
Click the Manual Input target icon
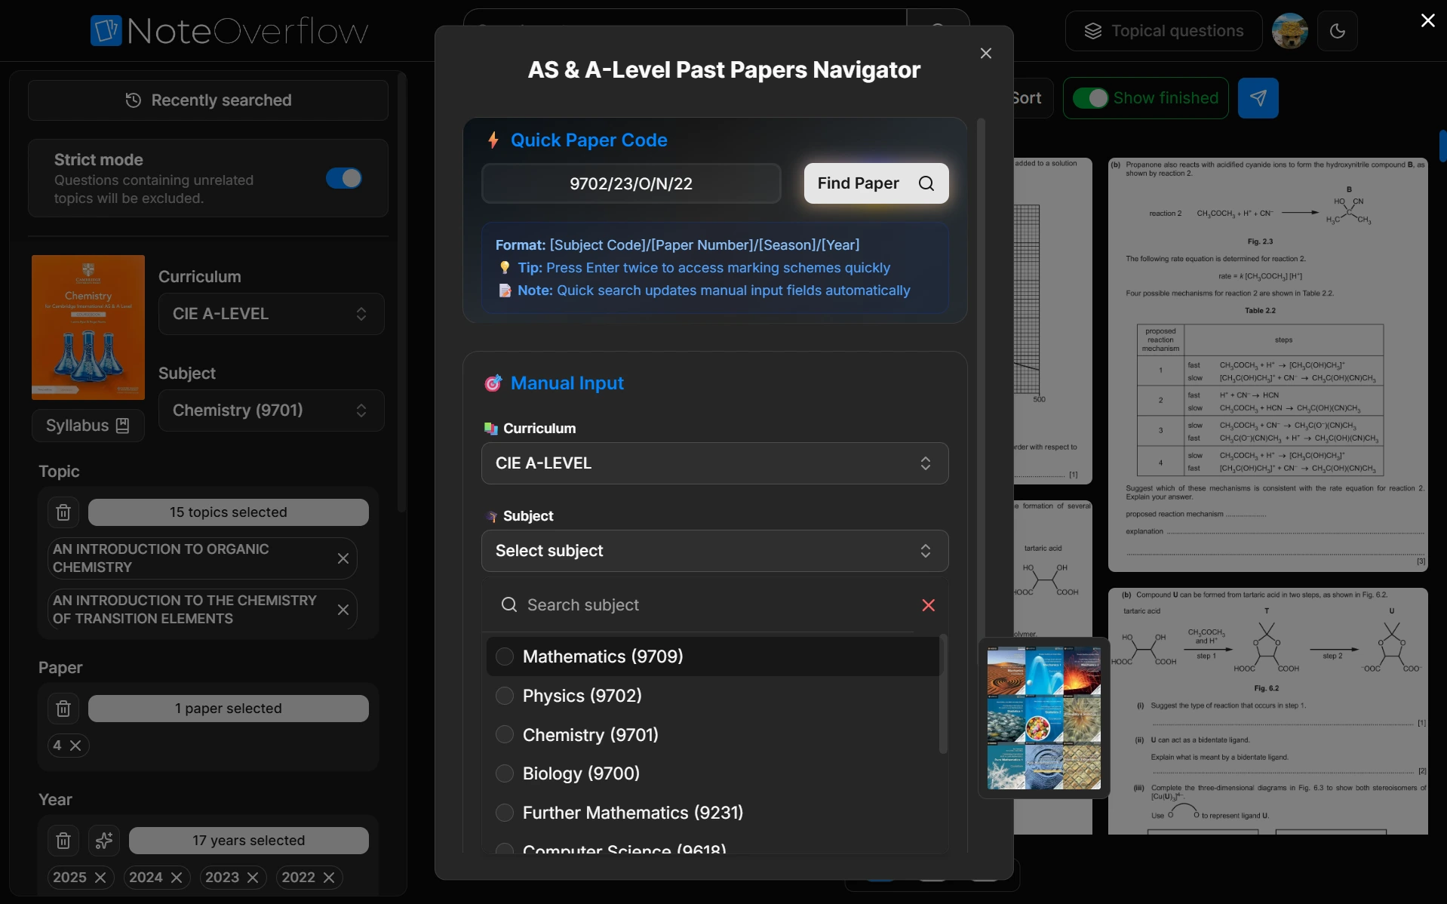tap(493, 383)
